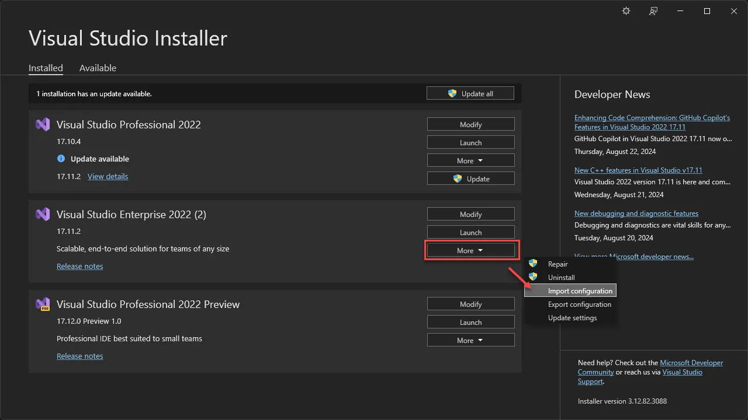Screen dimensions: 748x420
Task: Click the shield icon next to Uninstall
Action: (533, 277)
